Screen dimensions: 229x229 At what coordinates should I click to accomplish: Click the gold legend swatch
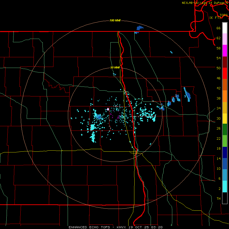click(x=225, y=108)
